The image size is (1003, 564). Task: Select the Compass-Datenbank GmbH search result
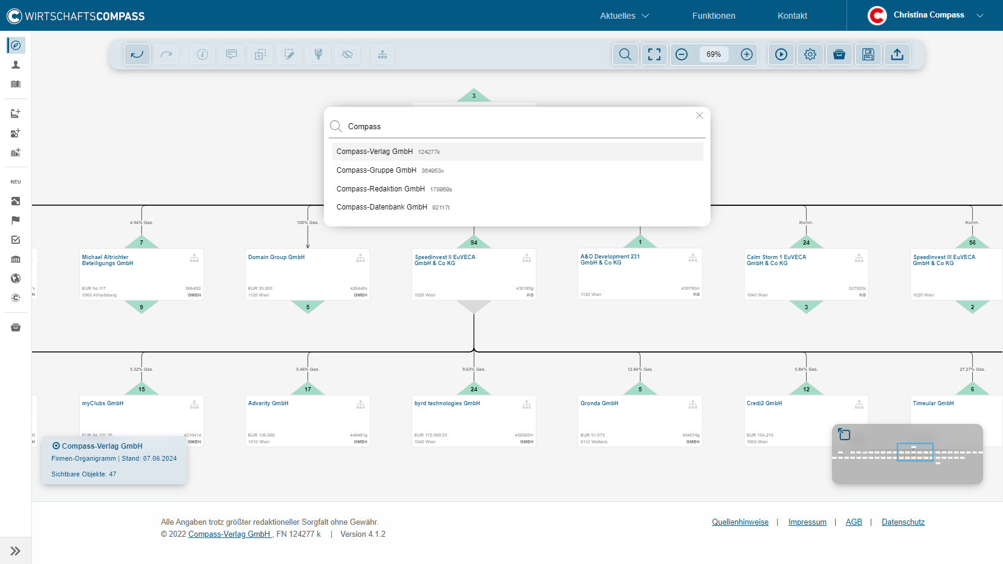[517, 207]
